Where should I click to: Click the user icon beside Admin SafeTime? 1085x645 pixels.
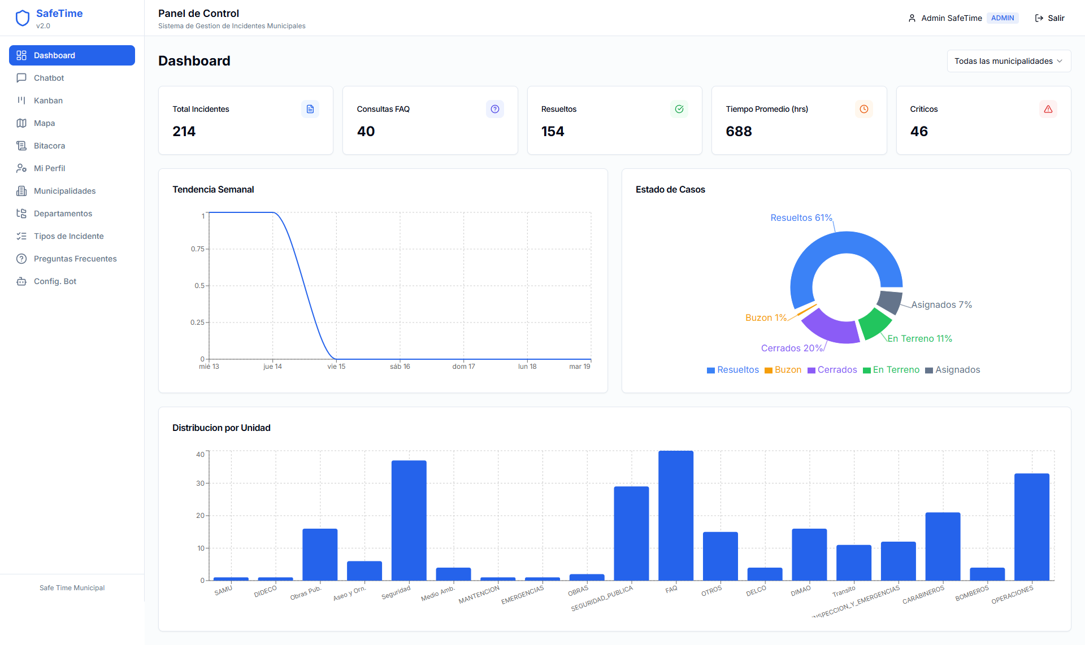(x=912, y=18)
